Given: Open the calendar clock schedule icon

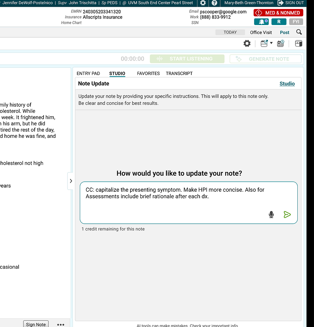Looking at the screenshot, I should 280,43.
